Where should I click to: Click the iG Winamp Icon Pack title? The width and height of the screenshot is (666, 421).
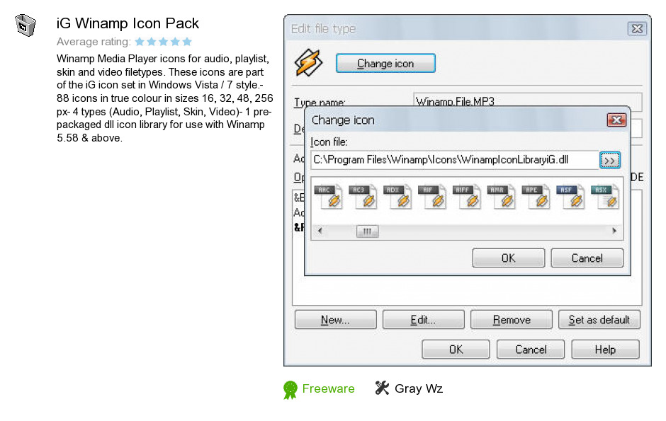click(x=128, y=23)
